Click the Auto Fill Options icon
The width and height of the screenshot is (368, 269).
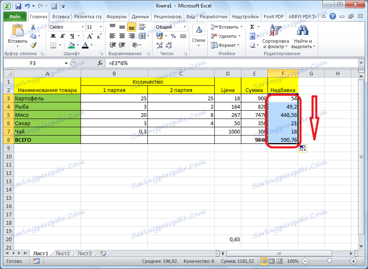(302, 148)
